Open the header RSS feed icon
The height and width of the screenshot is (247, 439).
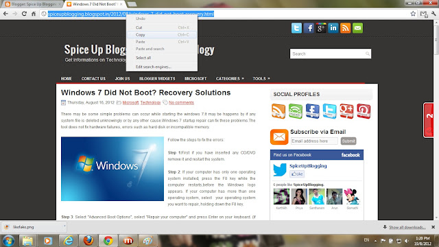(x=346, y=28)
